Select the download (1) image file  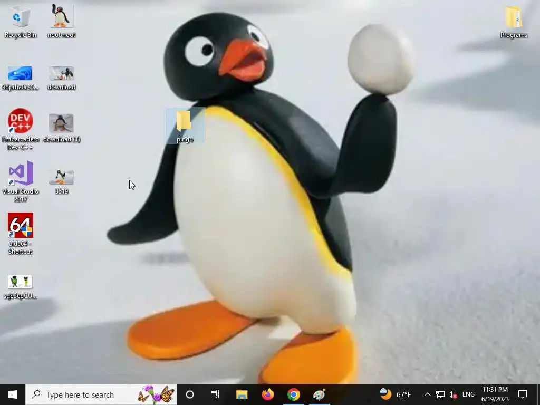pyautogui.click(x=62, y=128)
